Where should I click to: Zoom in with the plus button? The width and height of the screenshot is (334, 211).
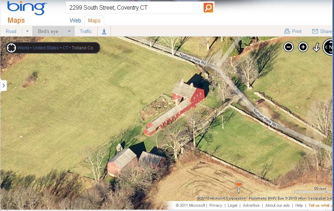[x=303, y=47]
